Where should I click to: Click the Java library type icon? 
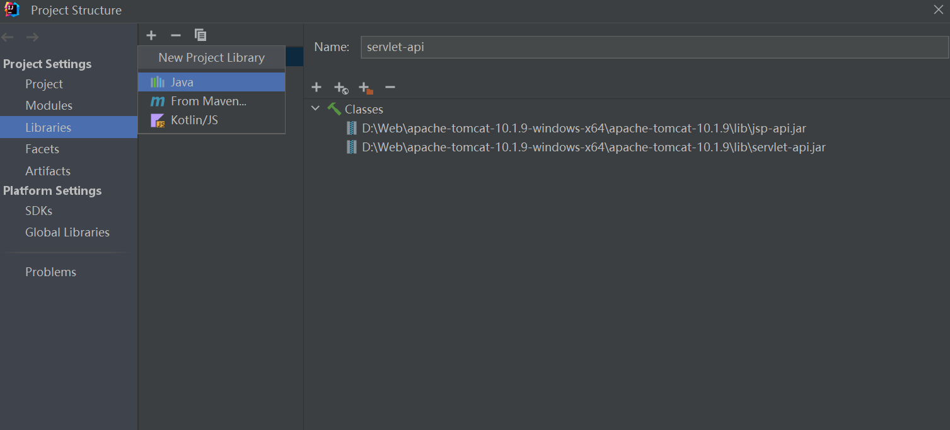coord(158,82)
